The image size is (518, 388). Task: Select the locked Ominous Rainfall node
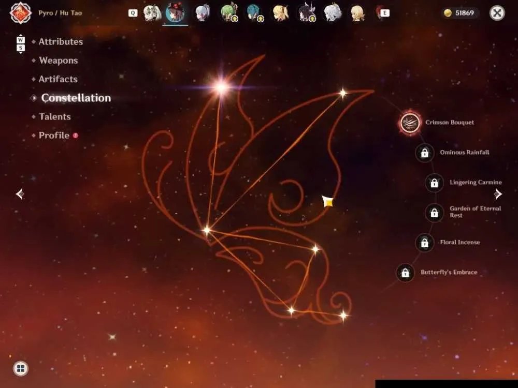click(425, 153)
